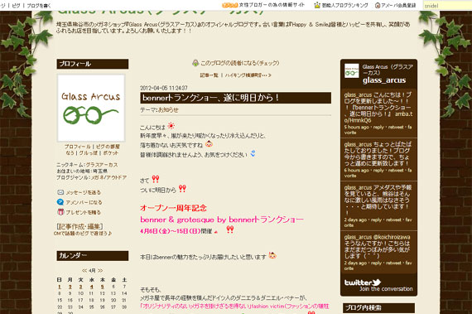Click the CMで話題のピグで遊ぼう link

click(x=83, y=234)
